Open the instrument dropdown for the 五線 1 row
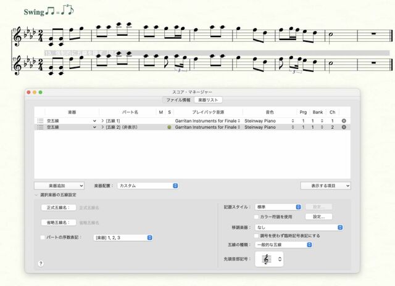This screenshot has width=395, height=286. click(94, 121)
